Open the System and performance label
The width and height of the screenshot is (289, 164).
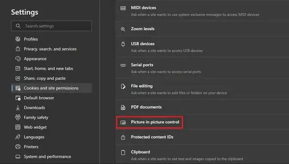click(47, 156)
